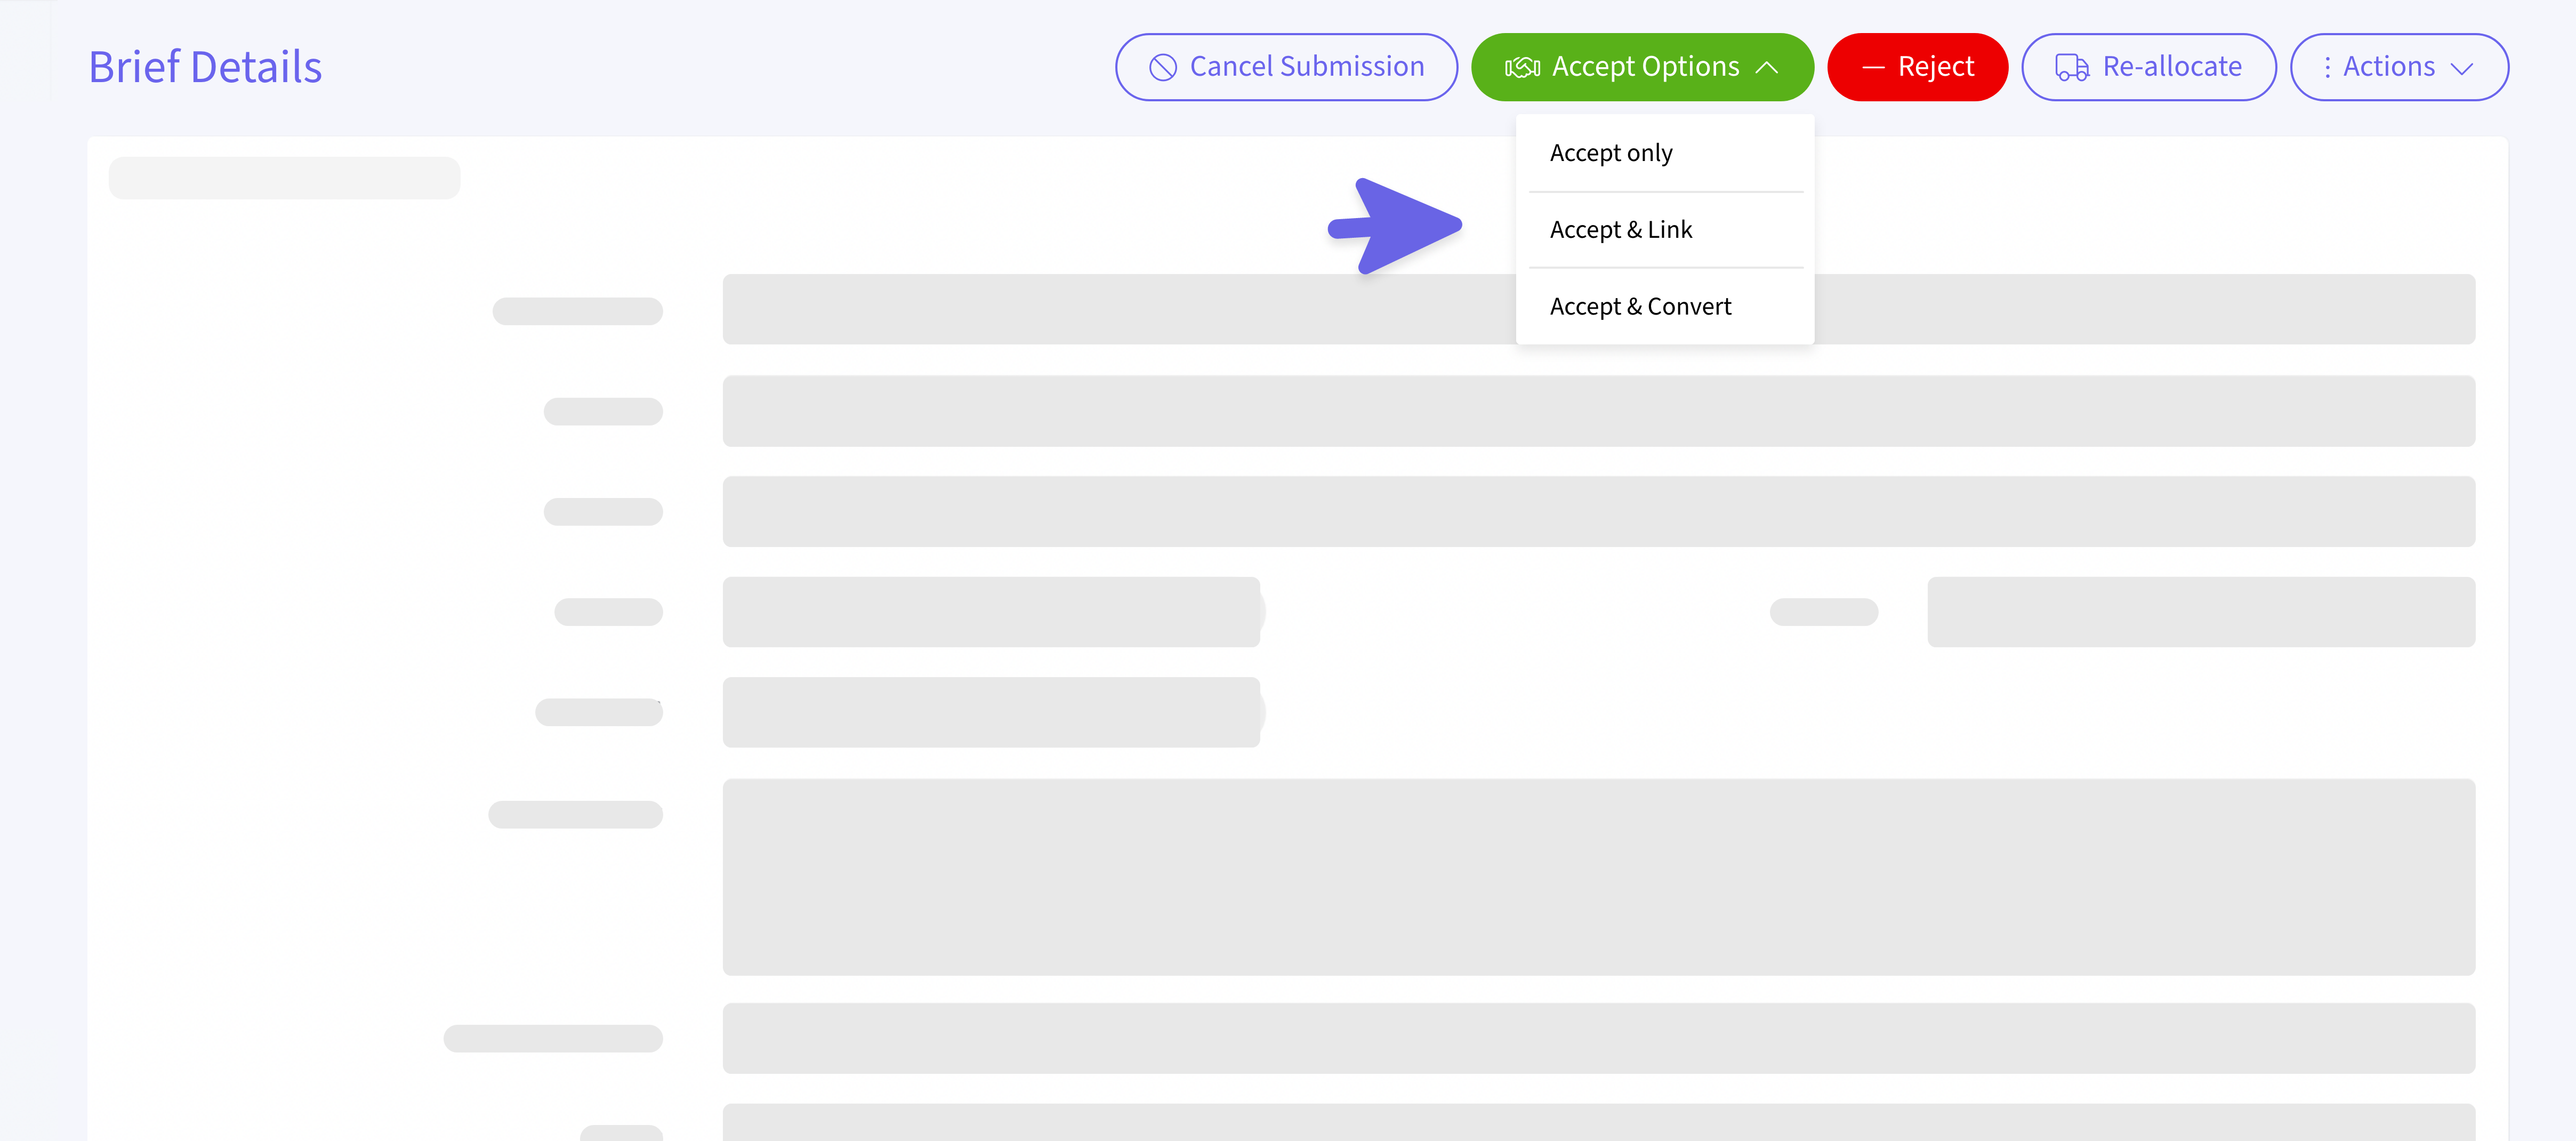
Task: Click the red Reject button label
Action: [1935, 67]
